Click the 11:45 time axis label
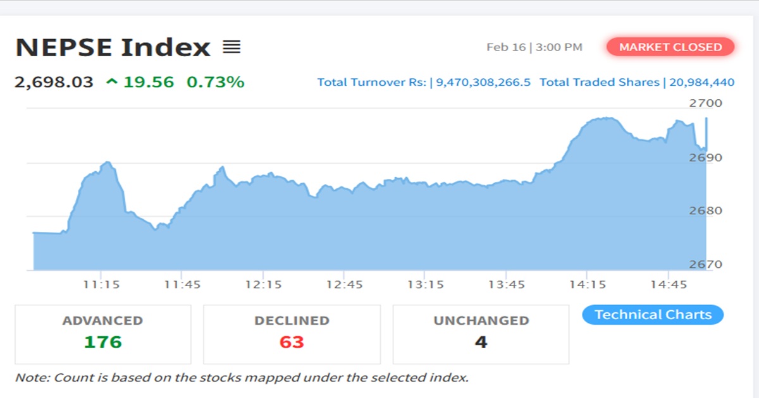This screenshot has height=398, width=759. (182, 285)
